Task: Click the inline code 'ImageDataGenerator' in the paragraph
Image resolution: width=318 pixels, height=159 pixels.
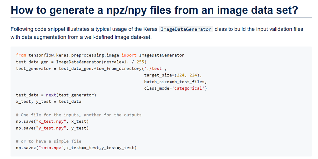Action: (186, 29)
